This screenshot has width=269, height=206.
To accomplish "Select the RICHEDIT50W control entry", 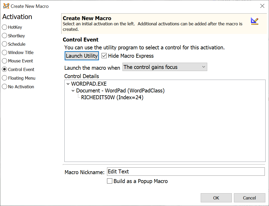I will 112,98.
